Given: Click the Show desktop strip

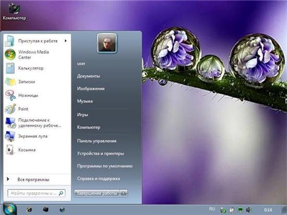Looking at the screenshot, I should pos(284,210).
